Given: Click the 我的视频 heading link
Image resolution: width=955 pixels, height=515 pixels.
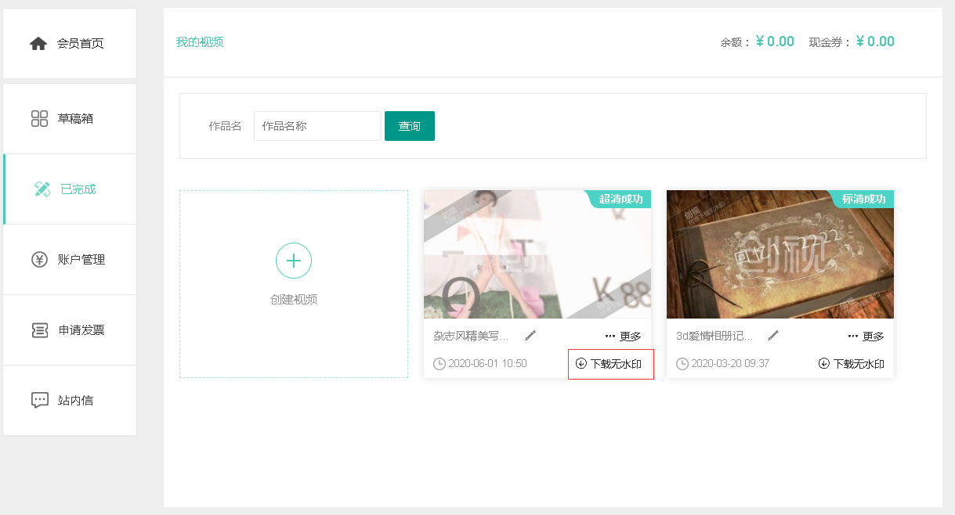Looking at the screenshot, I should [200, 42].
